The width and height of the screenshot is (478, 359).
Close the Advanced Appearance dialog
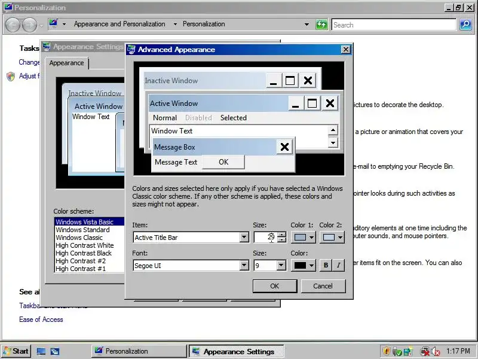(346, 50)
